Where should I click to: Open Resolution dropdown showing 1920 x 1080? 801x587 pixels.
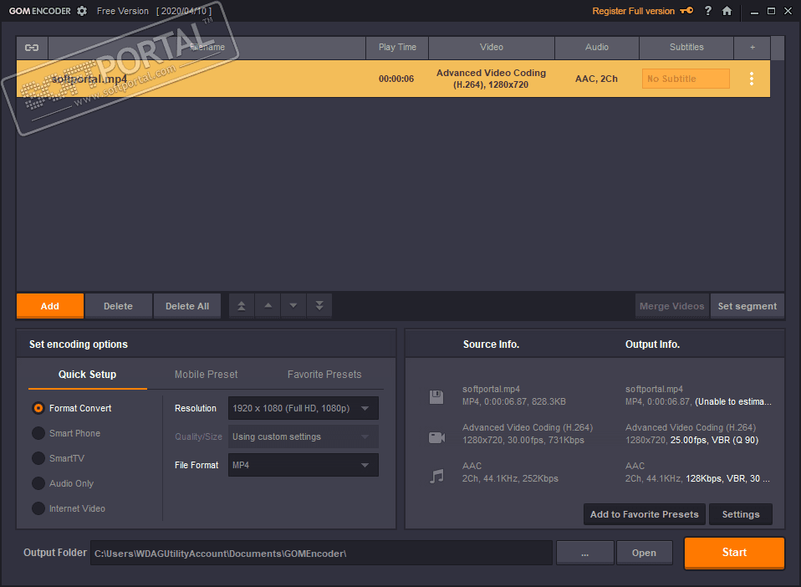click(304, 408)
